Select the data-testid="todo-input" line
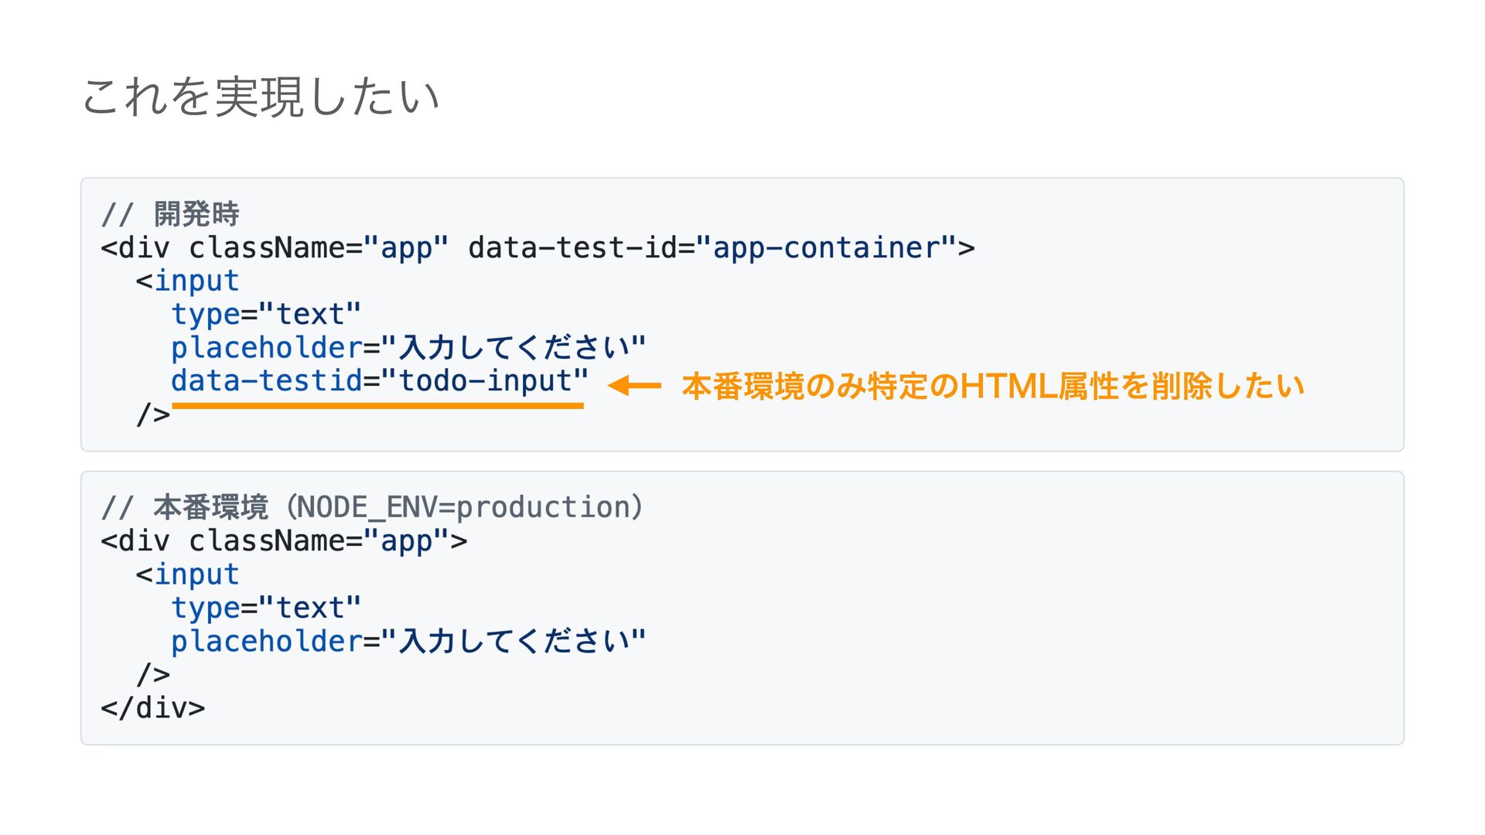 point(380,381)
